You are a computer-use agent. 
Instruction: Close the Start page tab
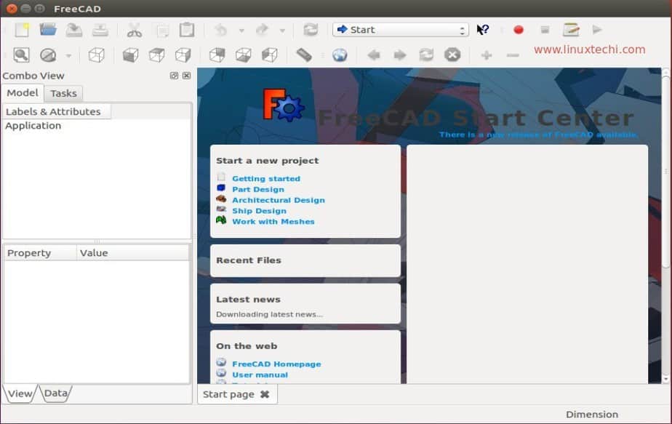(265, 394)
